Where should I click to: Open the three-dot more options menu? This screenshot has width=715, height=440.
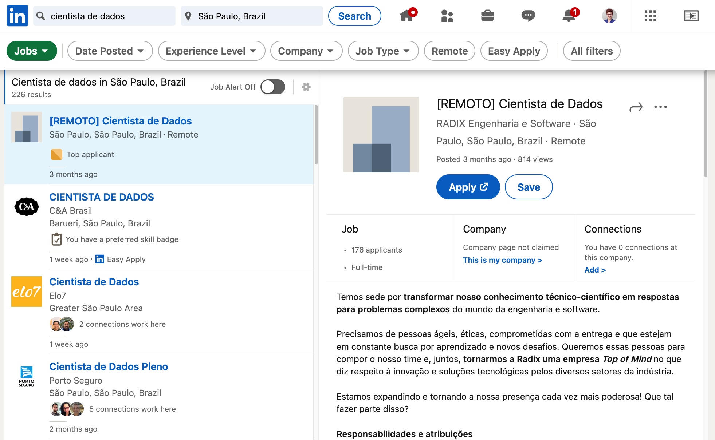660,107
